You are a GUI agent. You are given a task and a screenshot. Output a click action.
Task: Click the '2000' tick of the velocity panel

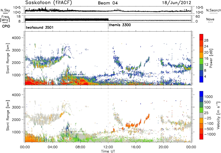tap(16, 120)
